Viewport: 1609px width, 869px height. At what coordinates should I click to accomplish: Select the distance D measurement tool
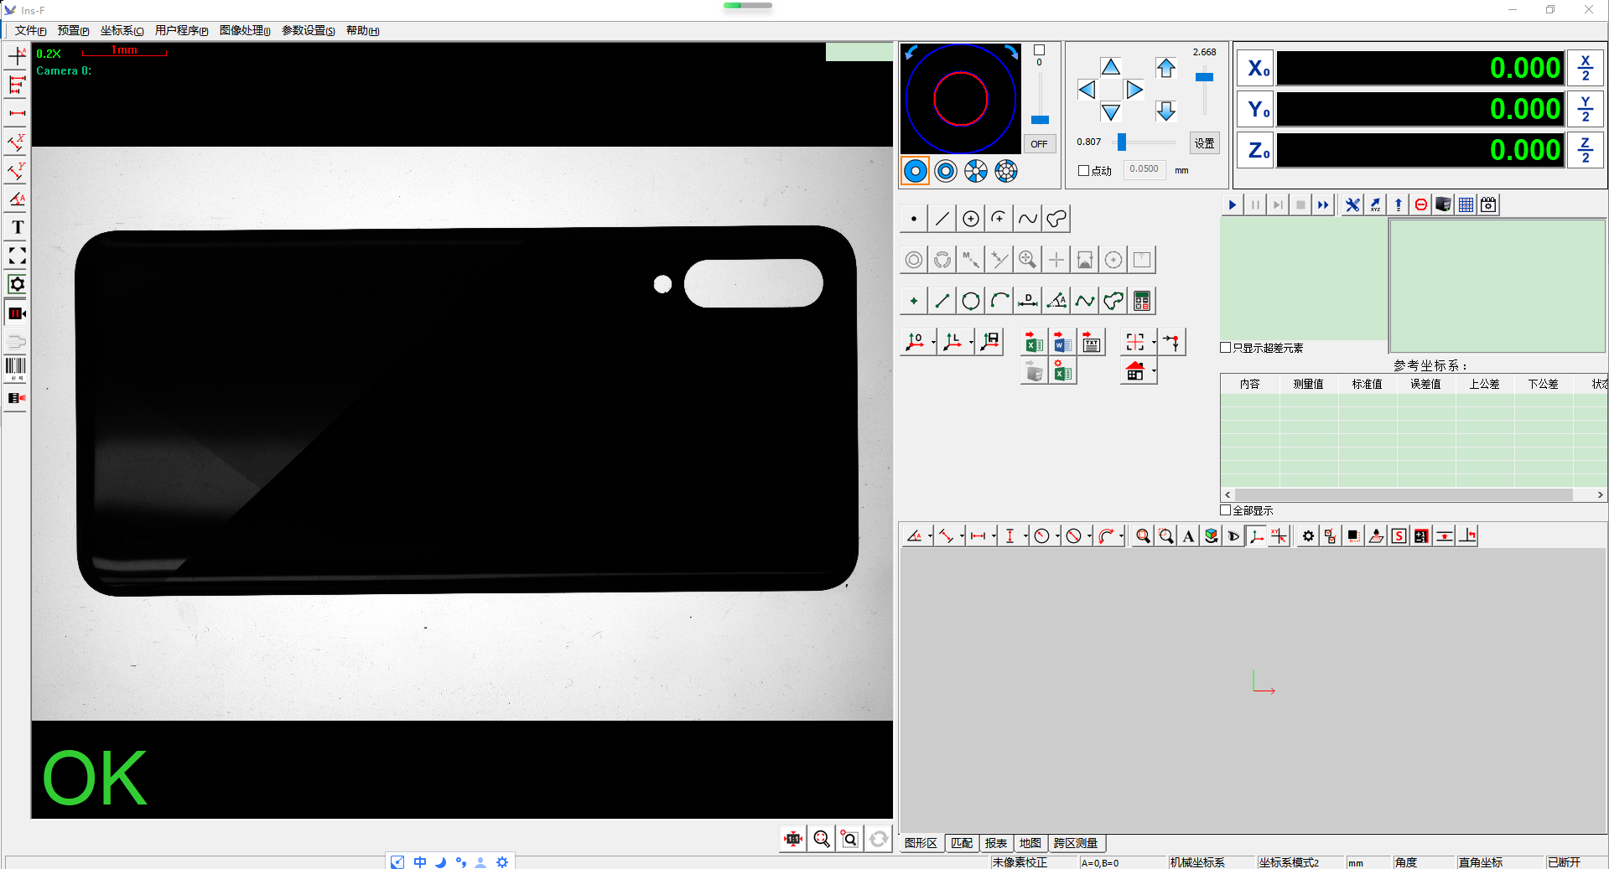pos(1028,301)
